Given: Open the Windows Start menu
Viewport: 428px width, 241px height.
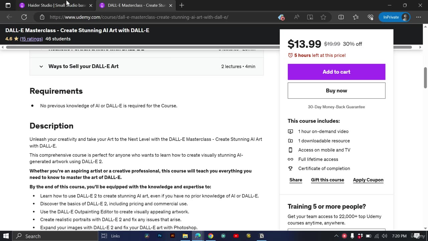Looking at the screenshot, I should click(x=6, y=236).
